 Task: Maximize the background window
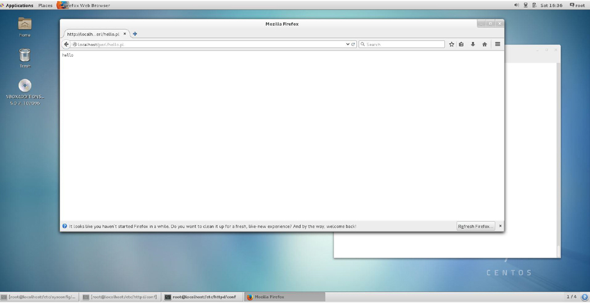click(547, 50)
